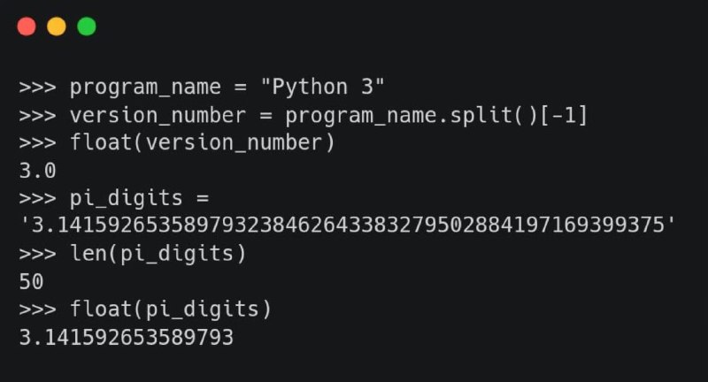Click the 3.0 output line
Viewport: 708px width, 382px height.
pyautogui.click(x=37, y=171)
